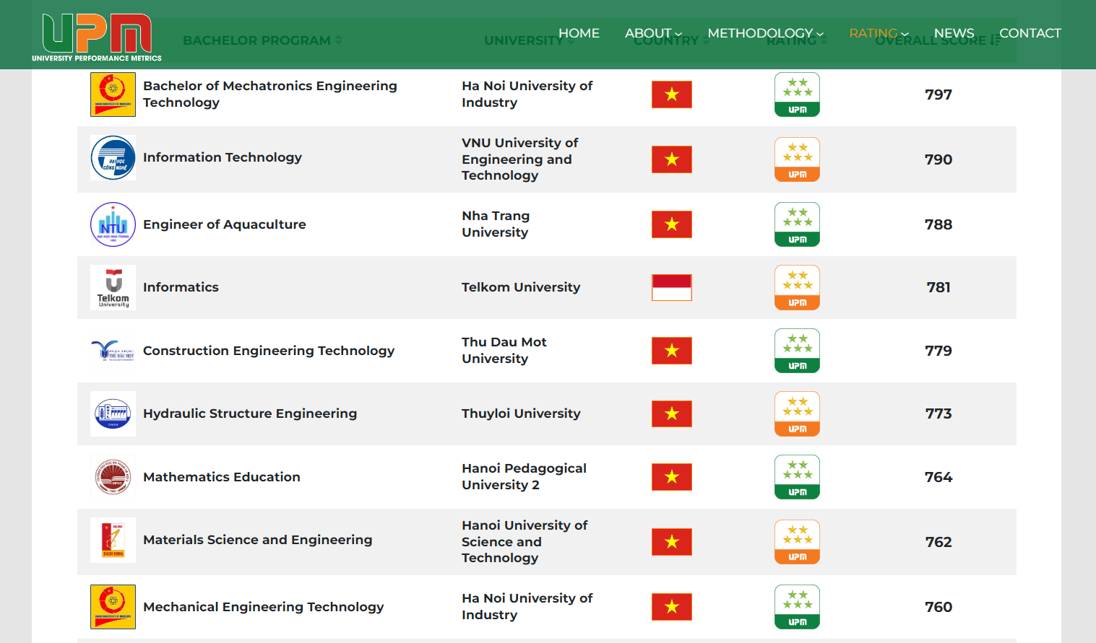Click Ha Noi University of Industry logo in Mechanical Engineering row
The width and height of the screenshot is (1096, 643).
113,607
